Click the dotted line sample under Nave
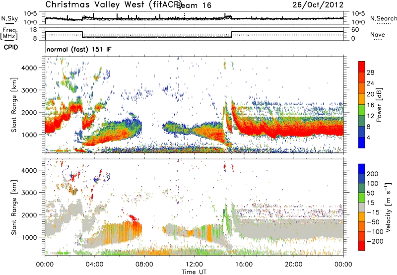Screen dimensions: 397x275 [378, 40]
